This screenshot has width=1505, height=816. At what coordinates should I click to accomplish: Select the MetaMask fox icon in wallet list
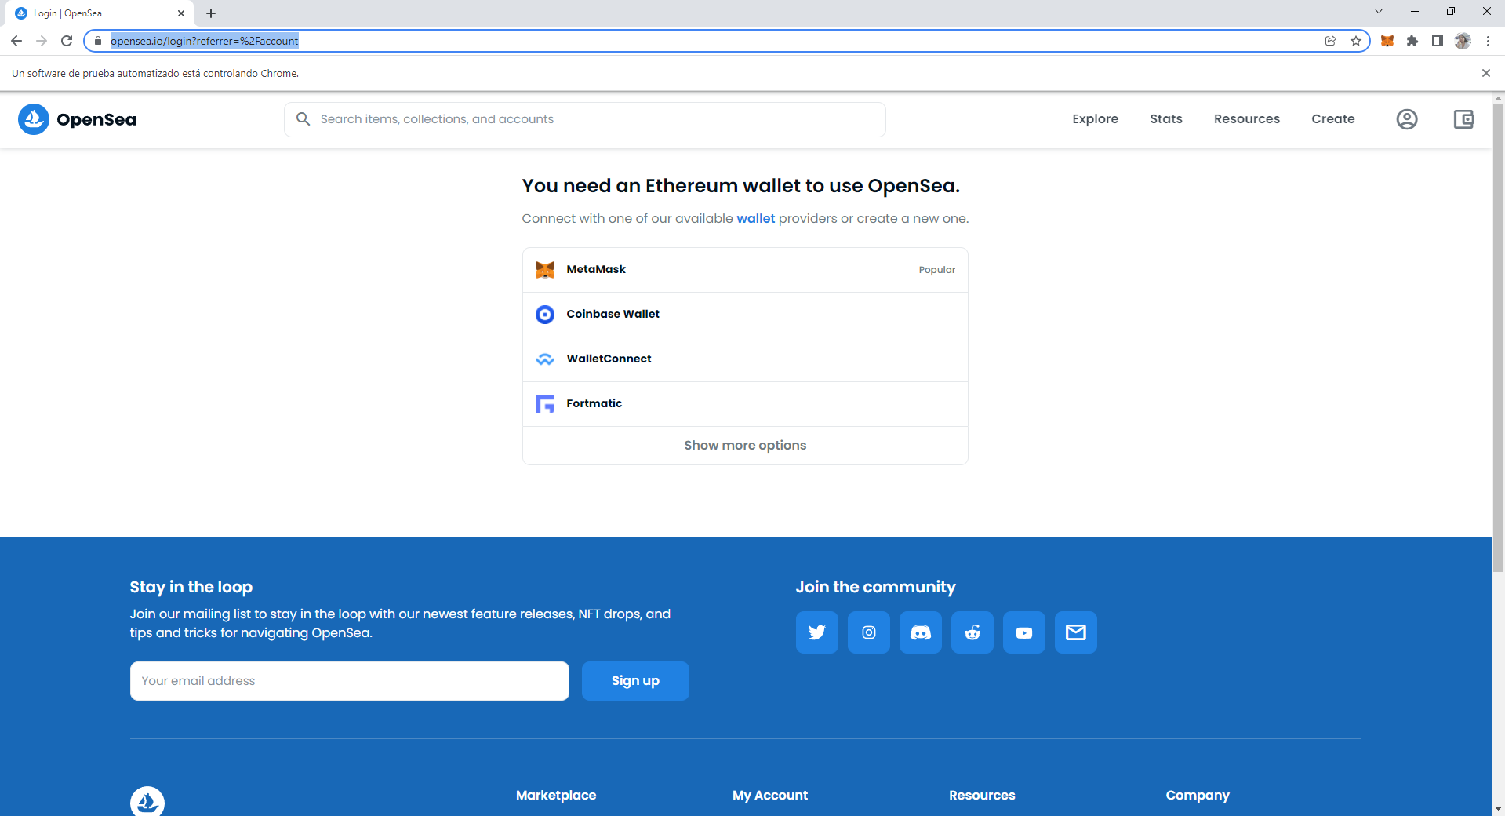(545, 270)
